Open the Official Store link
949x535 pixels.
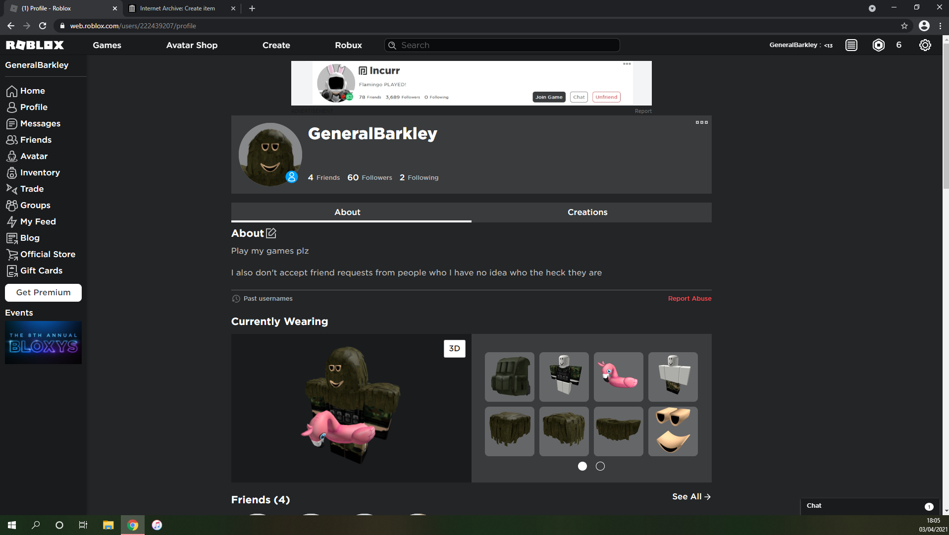pyautogui.click(x=41, y=254)
